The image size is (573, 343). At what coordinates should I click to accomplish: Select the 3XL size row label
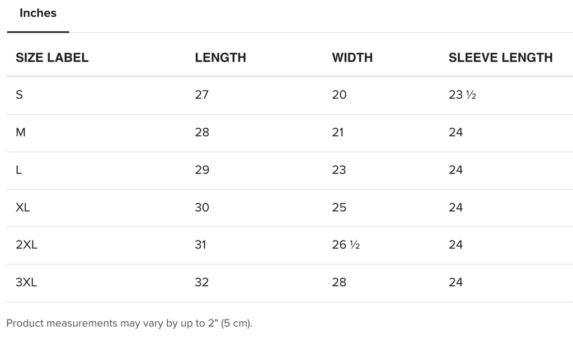26,283
